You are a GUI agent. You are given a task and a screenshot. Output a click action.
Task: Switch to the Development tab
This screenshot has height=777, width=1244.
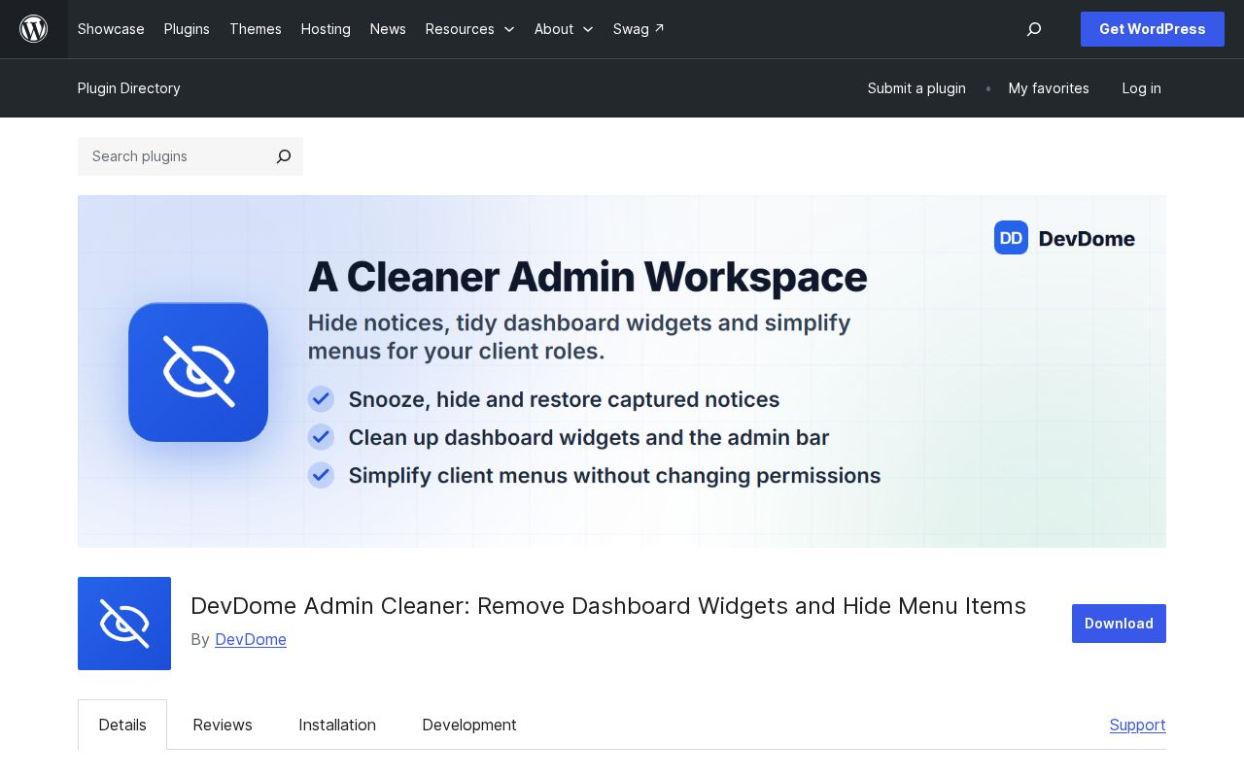469,725
